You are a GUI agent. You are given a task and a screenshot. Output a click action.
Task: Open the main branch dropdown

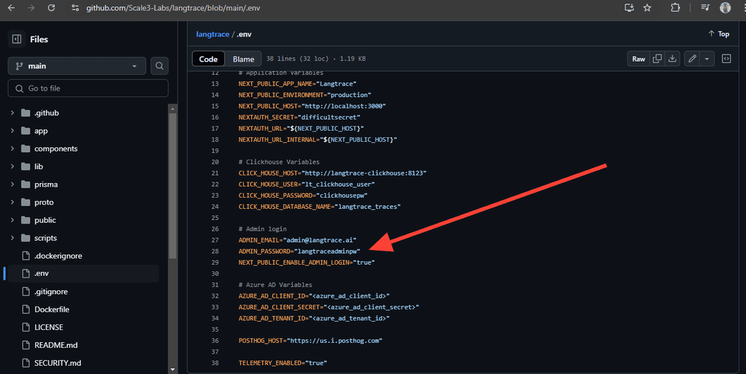click(x=77, y=66)
